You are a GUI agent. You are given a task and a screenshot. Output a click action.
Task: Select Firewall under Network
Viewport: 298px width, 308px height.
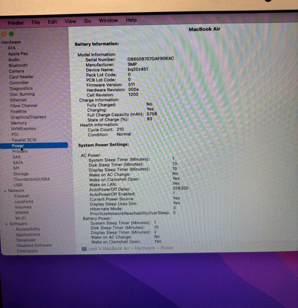tap(22, 196)
